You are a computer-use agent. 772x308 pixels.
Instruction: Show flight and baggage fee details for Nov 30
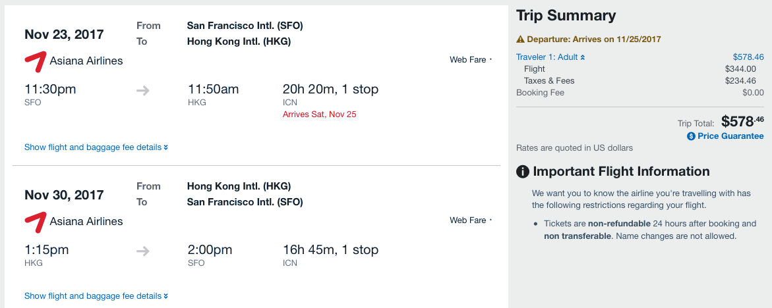96,296
